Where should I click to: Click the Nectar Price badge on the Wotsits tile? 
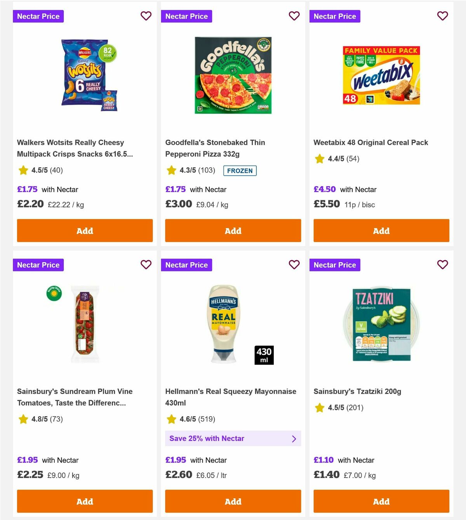click(38, 16)
